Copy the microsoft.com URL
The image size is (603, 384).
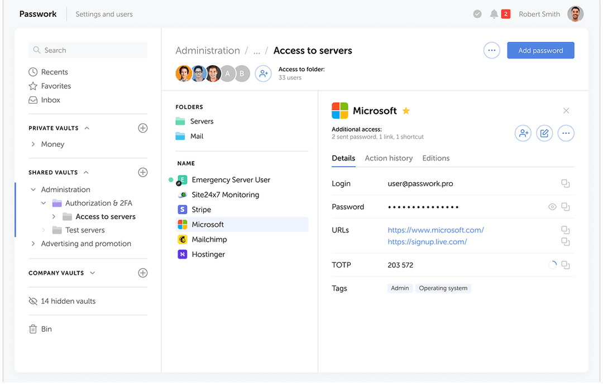tap(565, 230)
